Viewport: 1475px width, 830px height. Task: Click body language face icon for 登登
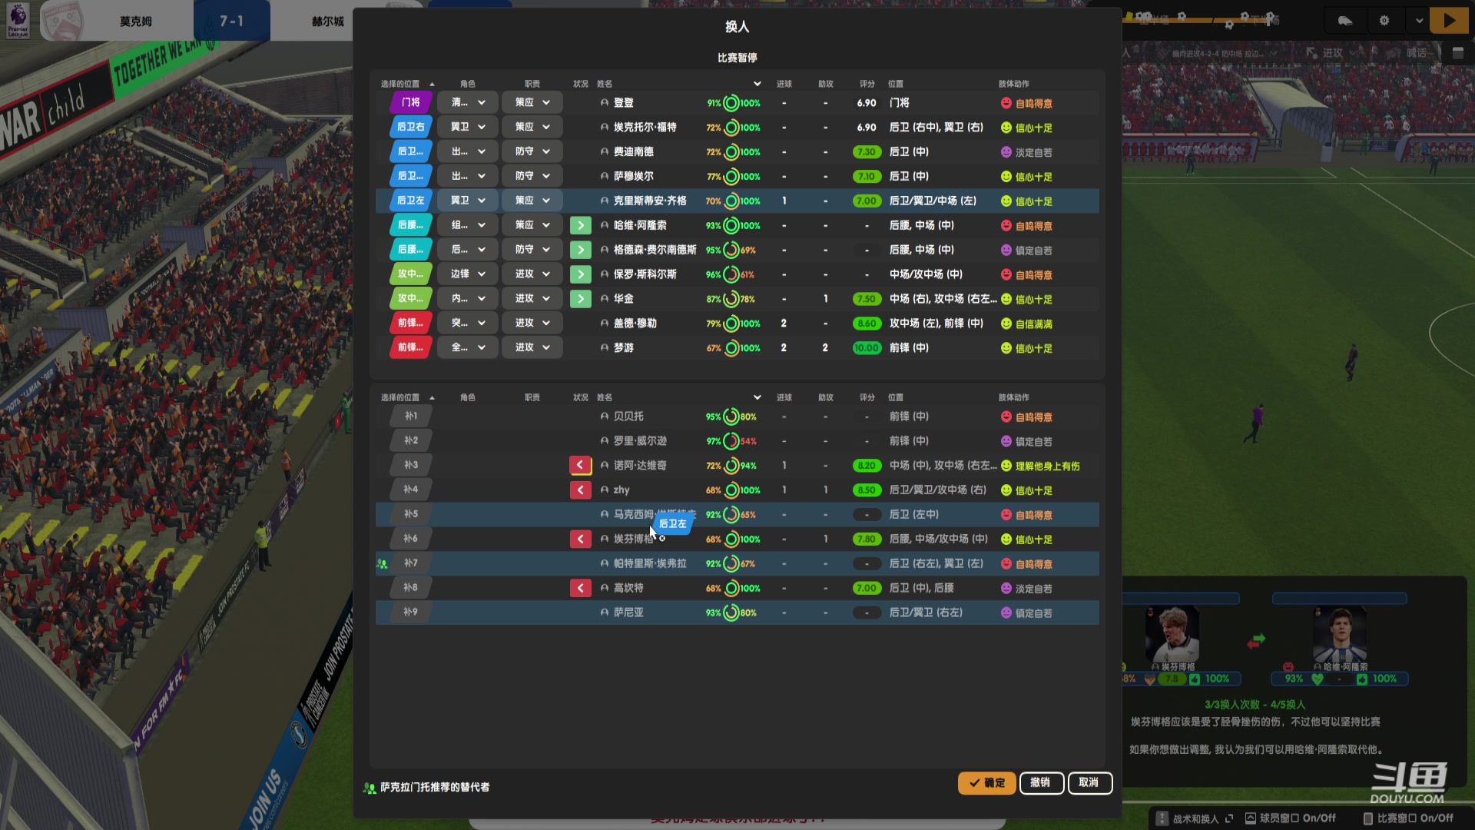click(1006, 103)
